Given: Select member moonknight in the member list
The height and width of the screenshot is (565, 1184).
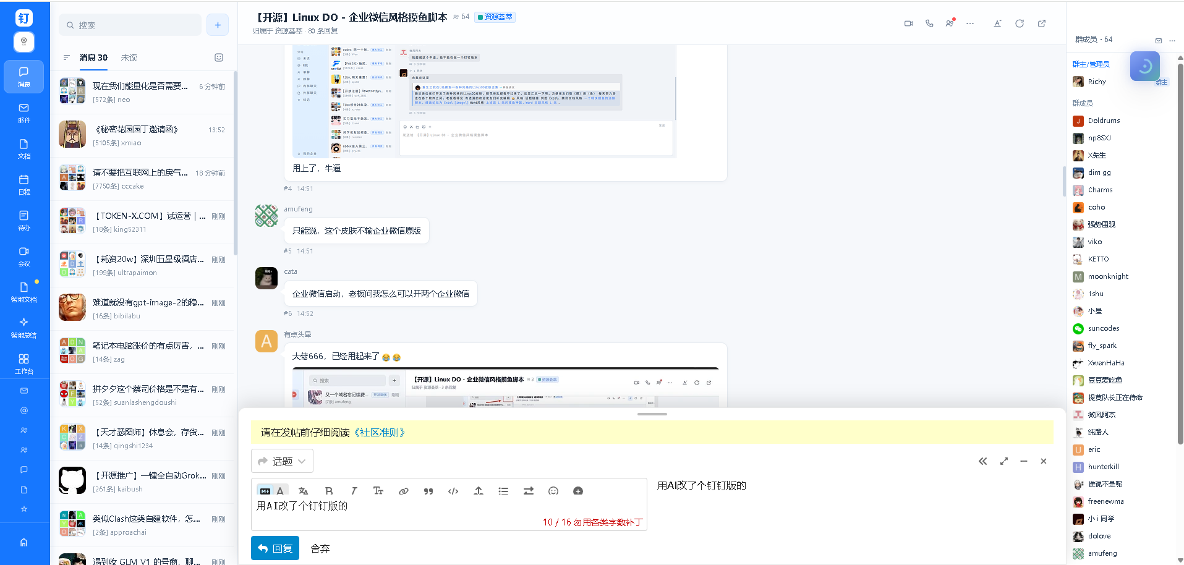Looking at the screenshot, I should (x=1107, y=276).
